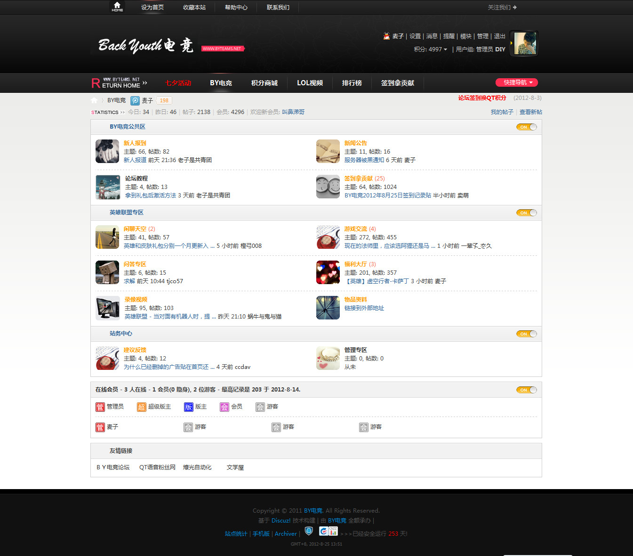Click the blue 版主 legend icon
Viewport: 633px width, 556px height.
click(x=189, y=407)
